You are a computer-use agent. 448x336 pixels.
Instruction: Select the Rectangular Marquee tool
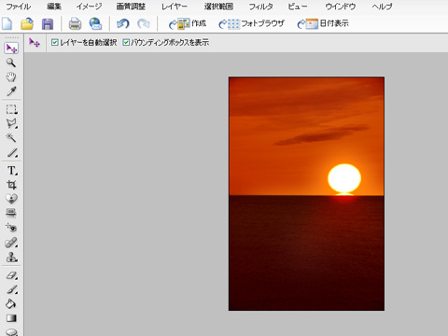point(11,109)
